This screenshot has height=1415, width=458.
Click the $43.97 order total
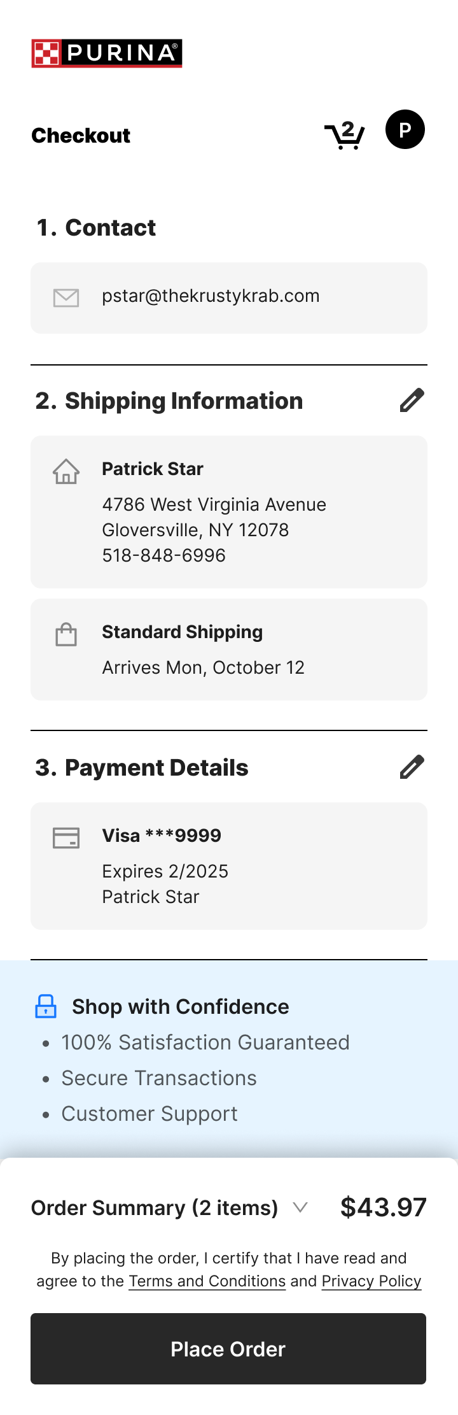(384, 1207)
